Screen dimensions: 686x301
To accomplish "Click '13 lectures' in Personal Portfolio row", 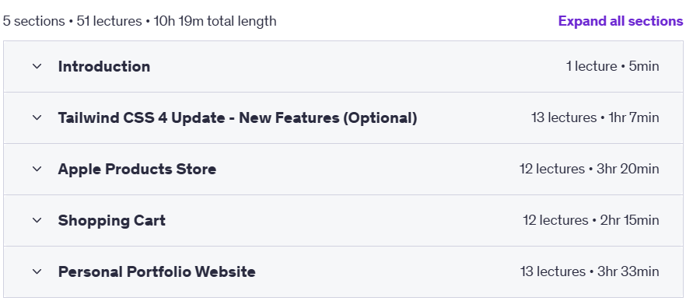I will click(552, 271).
